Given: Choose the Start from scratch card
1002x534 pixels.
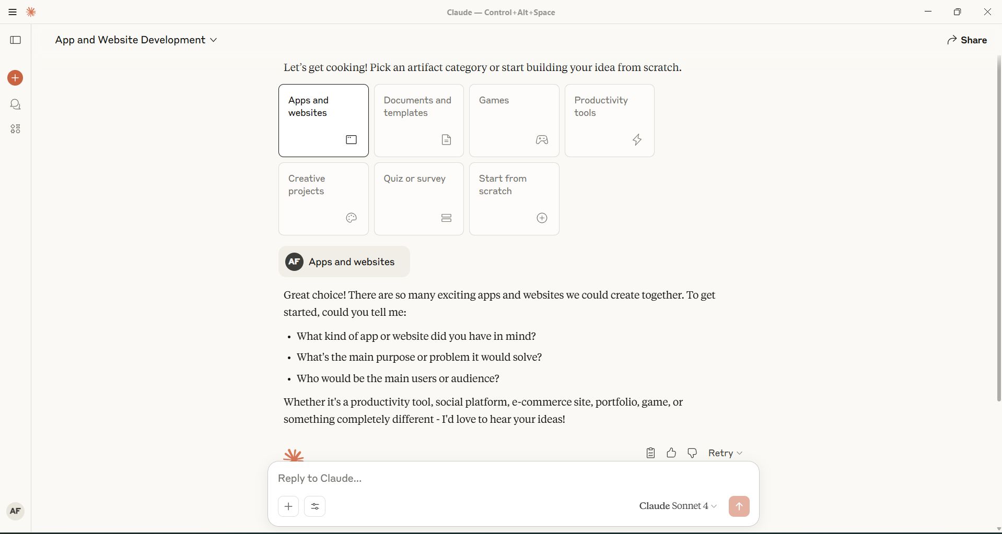Looking at the screenshot, I should coord(514,199).
